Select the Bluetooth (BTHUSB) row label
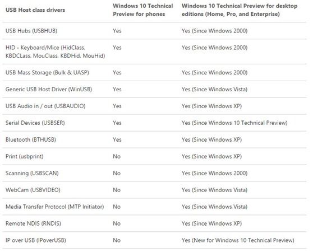The height and width of the screenshot is (252, 313). click(31, 139)
